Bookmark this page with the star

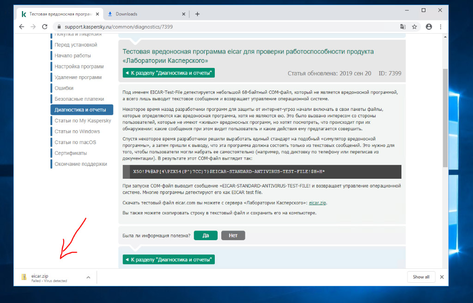tap(414, 27)
